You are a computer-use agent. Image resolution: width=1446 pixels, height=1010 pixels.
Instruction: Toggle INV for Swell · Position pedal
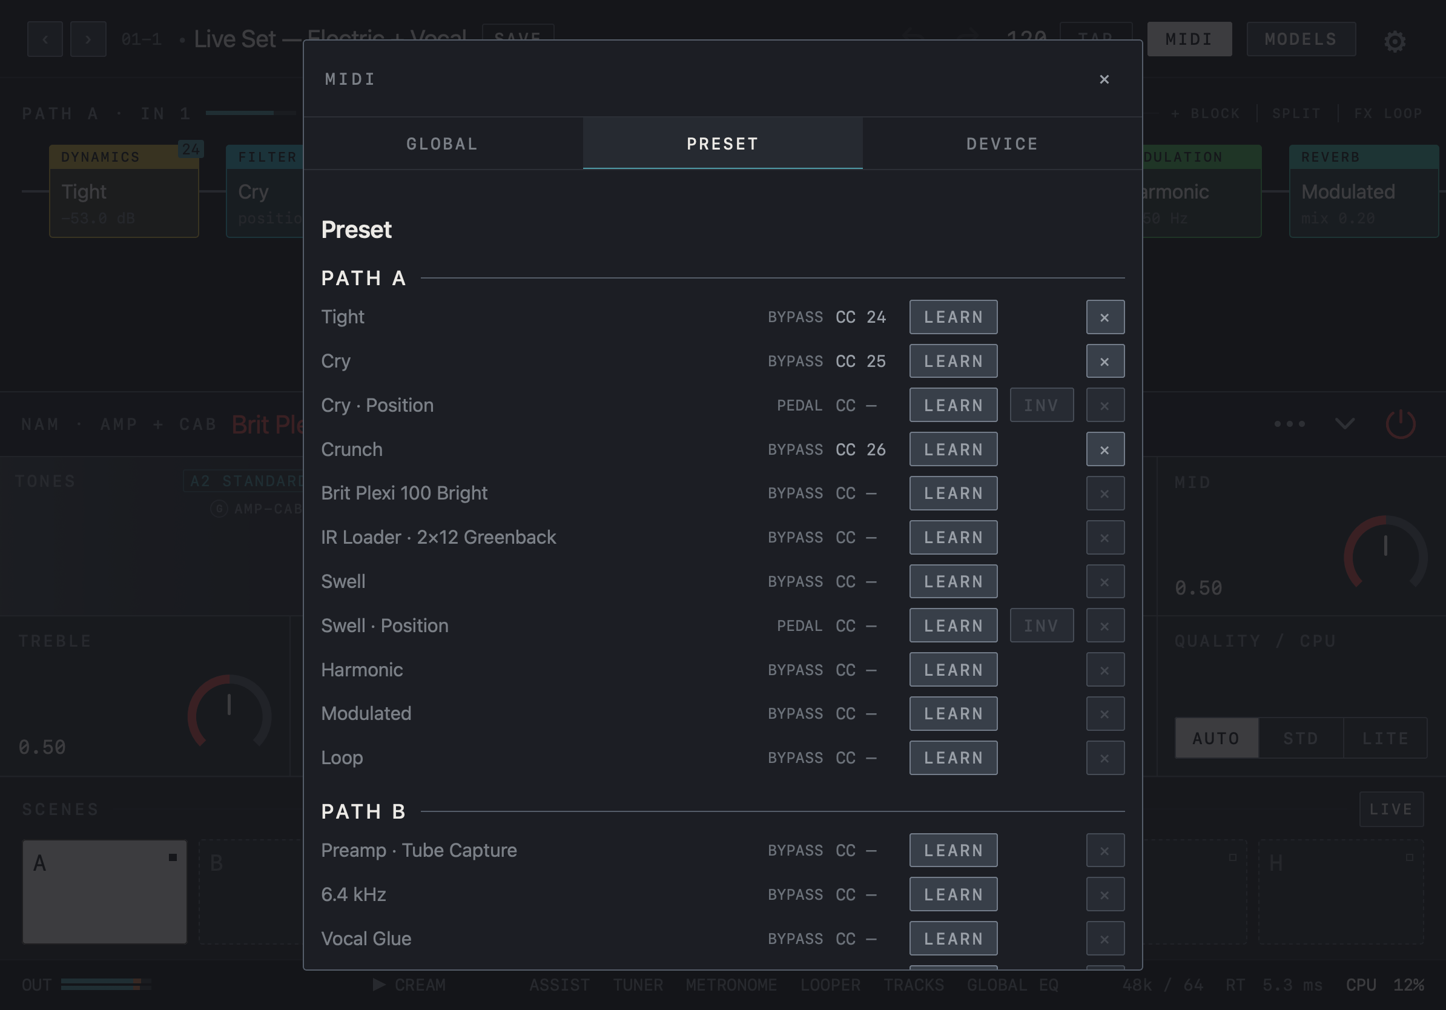(1042, 626)
